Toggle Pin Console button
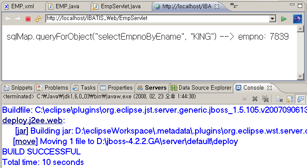The image size is (307, 168). (300, 99)
